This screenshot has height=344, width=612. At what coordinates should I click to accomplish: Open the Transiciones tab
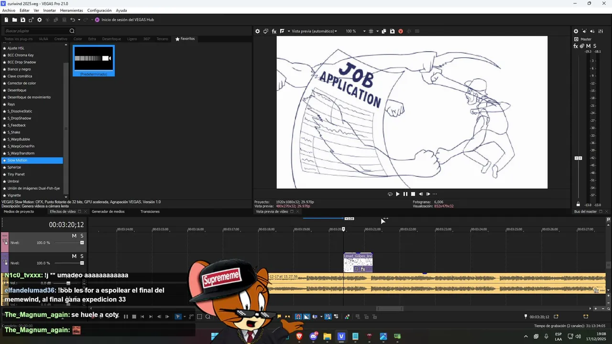point(150,212)
